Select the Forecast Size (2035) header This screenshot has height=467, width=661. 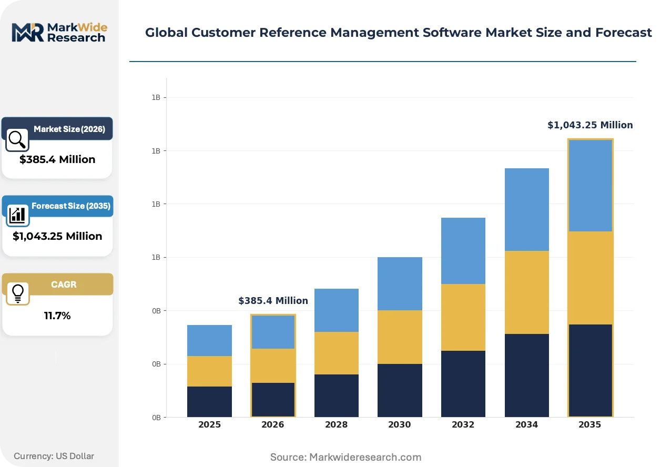pyautogui.click(x=57, y=206)
